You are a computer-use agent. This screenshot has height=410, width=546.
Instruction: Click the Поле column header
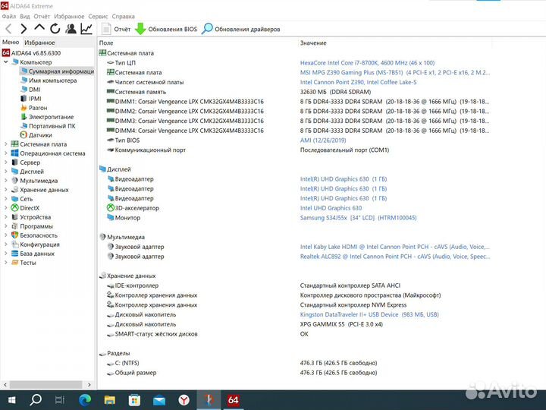pos(106,43)
